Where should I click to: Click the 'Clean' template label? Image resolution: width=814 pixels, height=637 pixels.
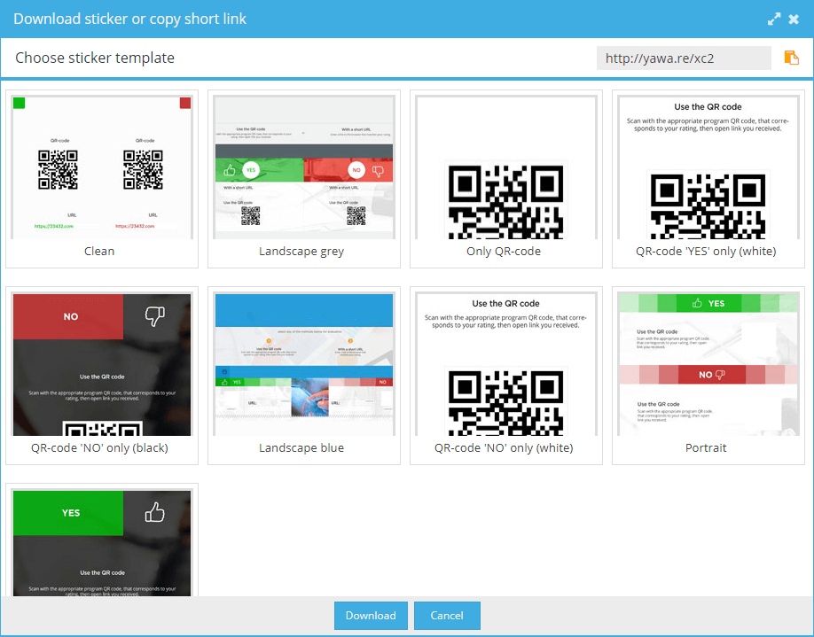tap(99, 251)
